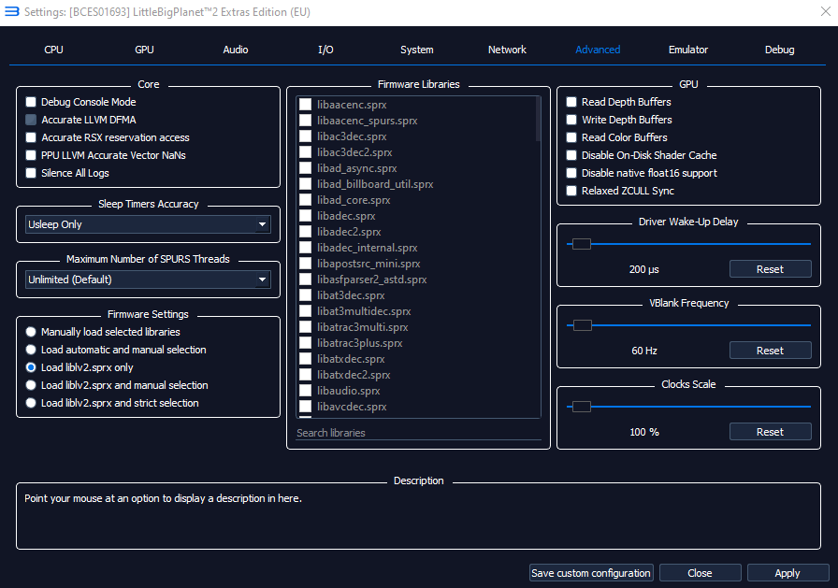This screenshot has width=838, height=588.
Task: Check libaacenc_spurs.sprx library
Action: (x=305, y=121)
